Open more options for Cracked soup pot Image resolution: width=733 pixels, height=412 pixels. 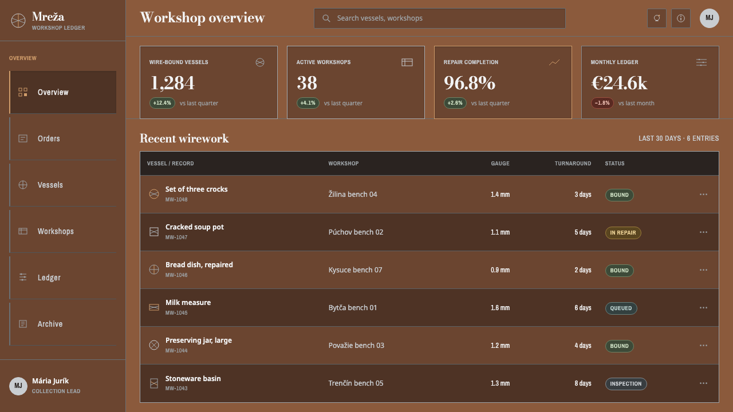[704, 232]
